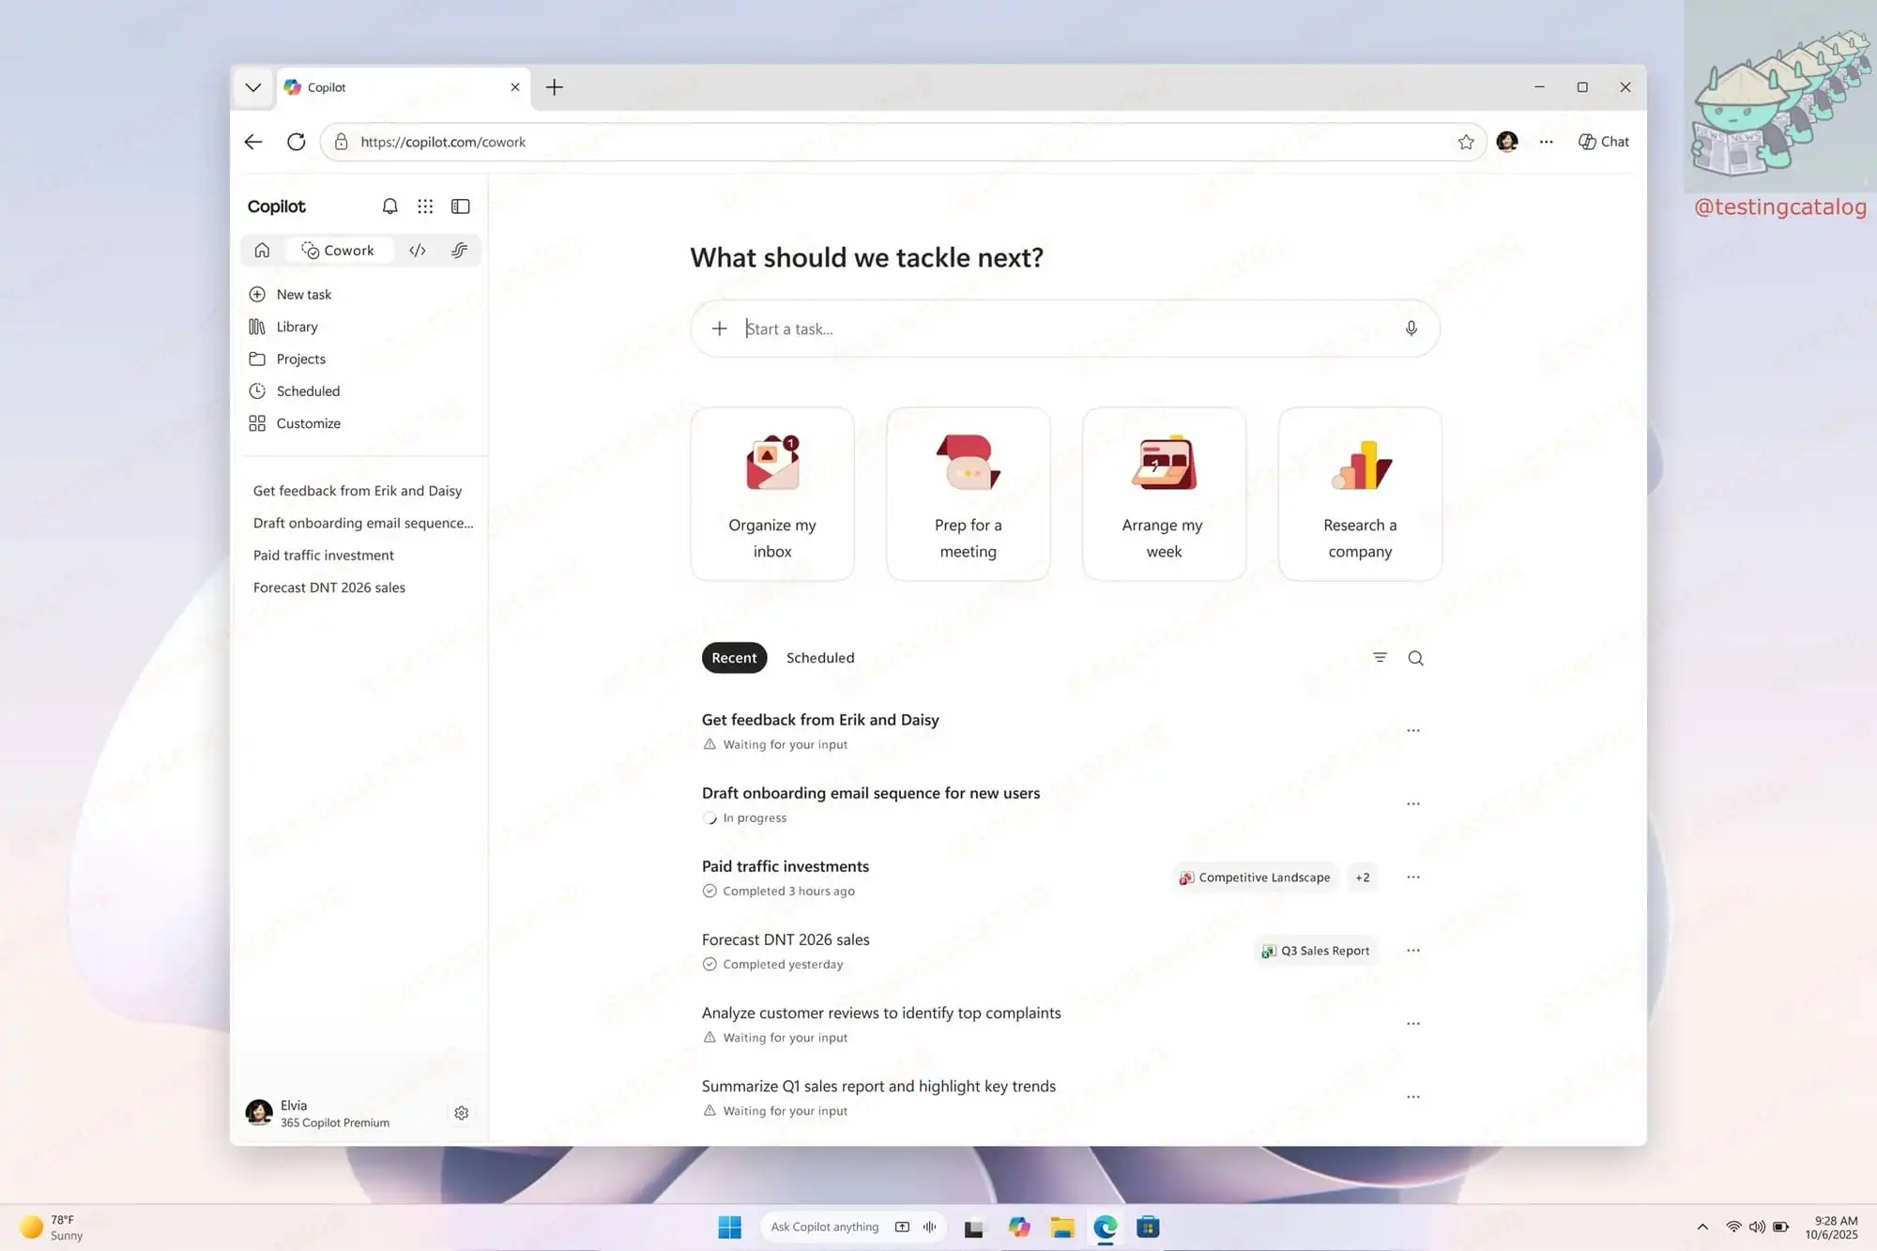Screen dimensions: 1877x1251
Task: Open more options for Paid traffic investments
Action: [x=1413, y=877]
